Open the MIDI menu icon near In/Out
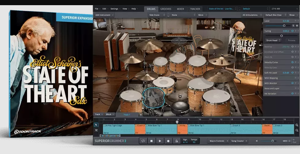 pos(289,141)
